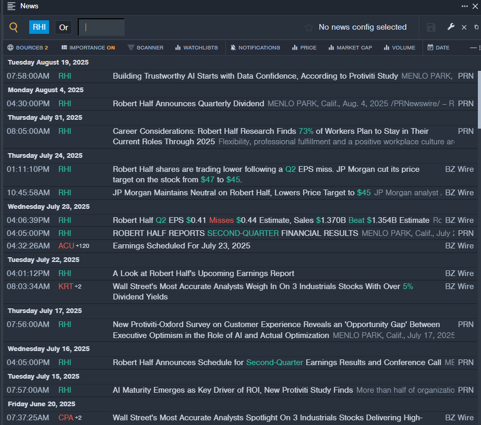Open New Protiviti-Oxford Survey on Customer Experience story
Image resolution: width=481 pixels, height=425 pixels.
pyautogui.click(x=276, y=330)
